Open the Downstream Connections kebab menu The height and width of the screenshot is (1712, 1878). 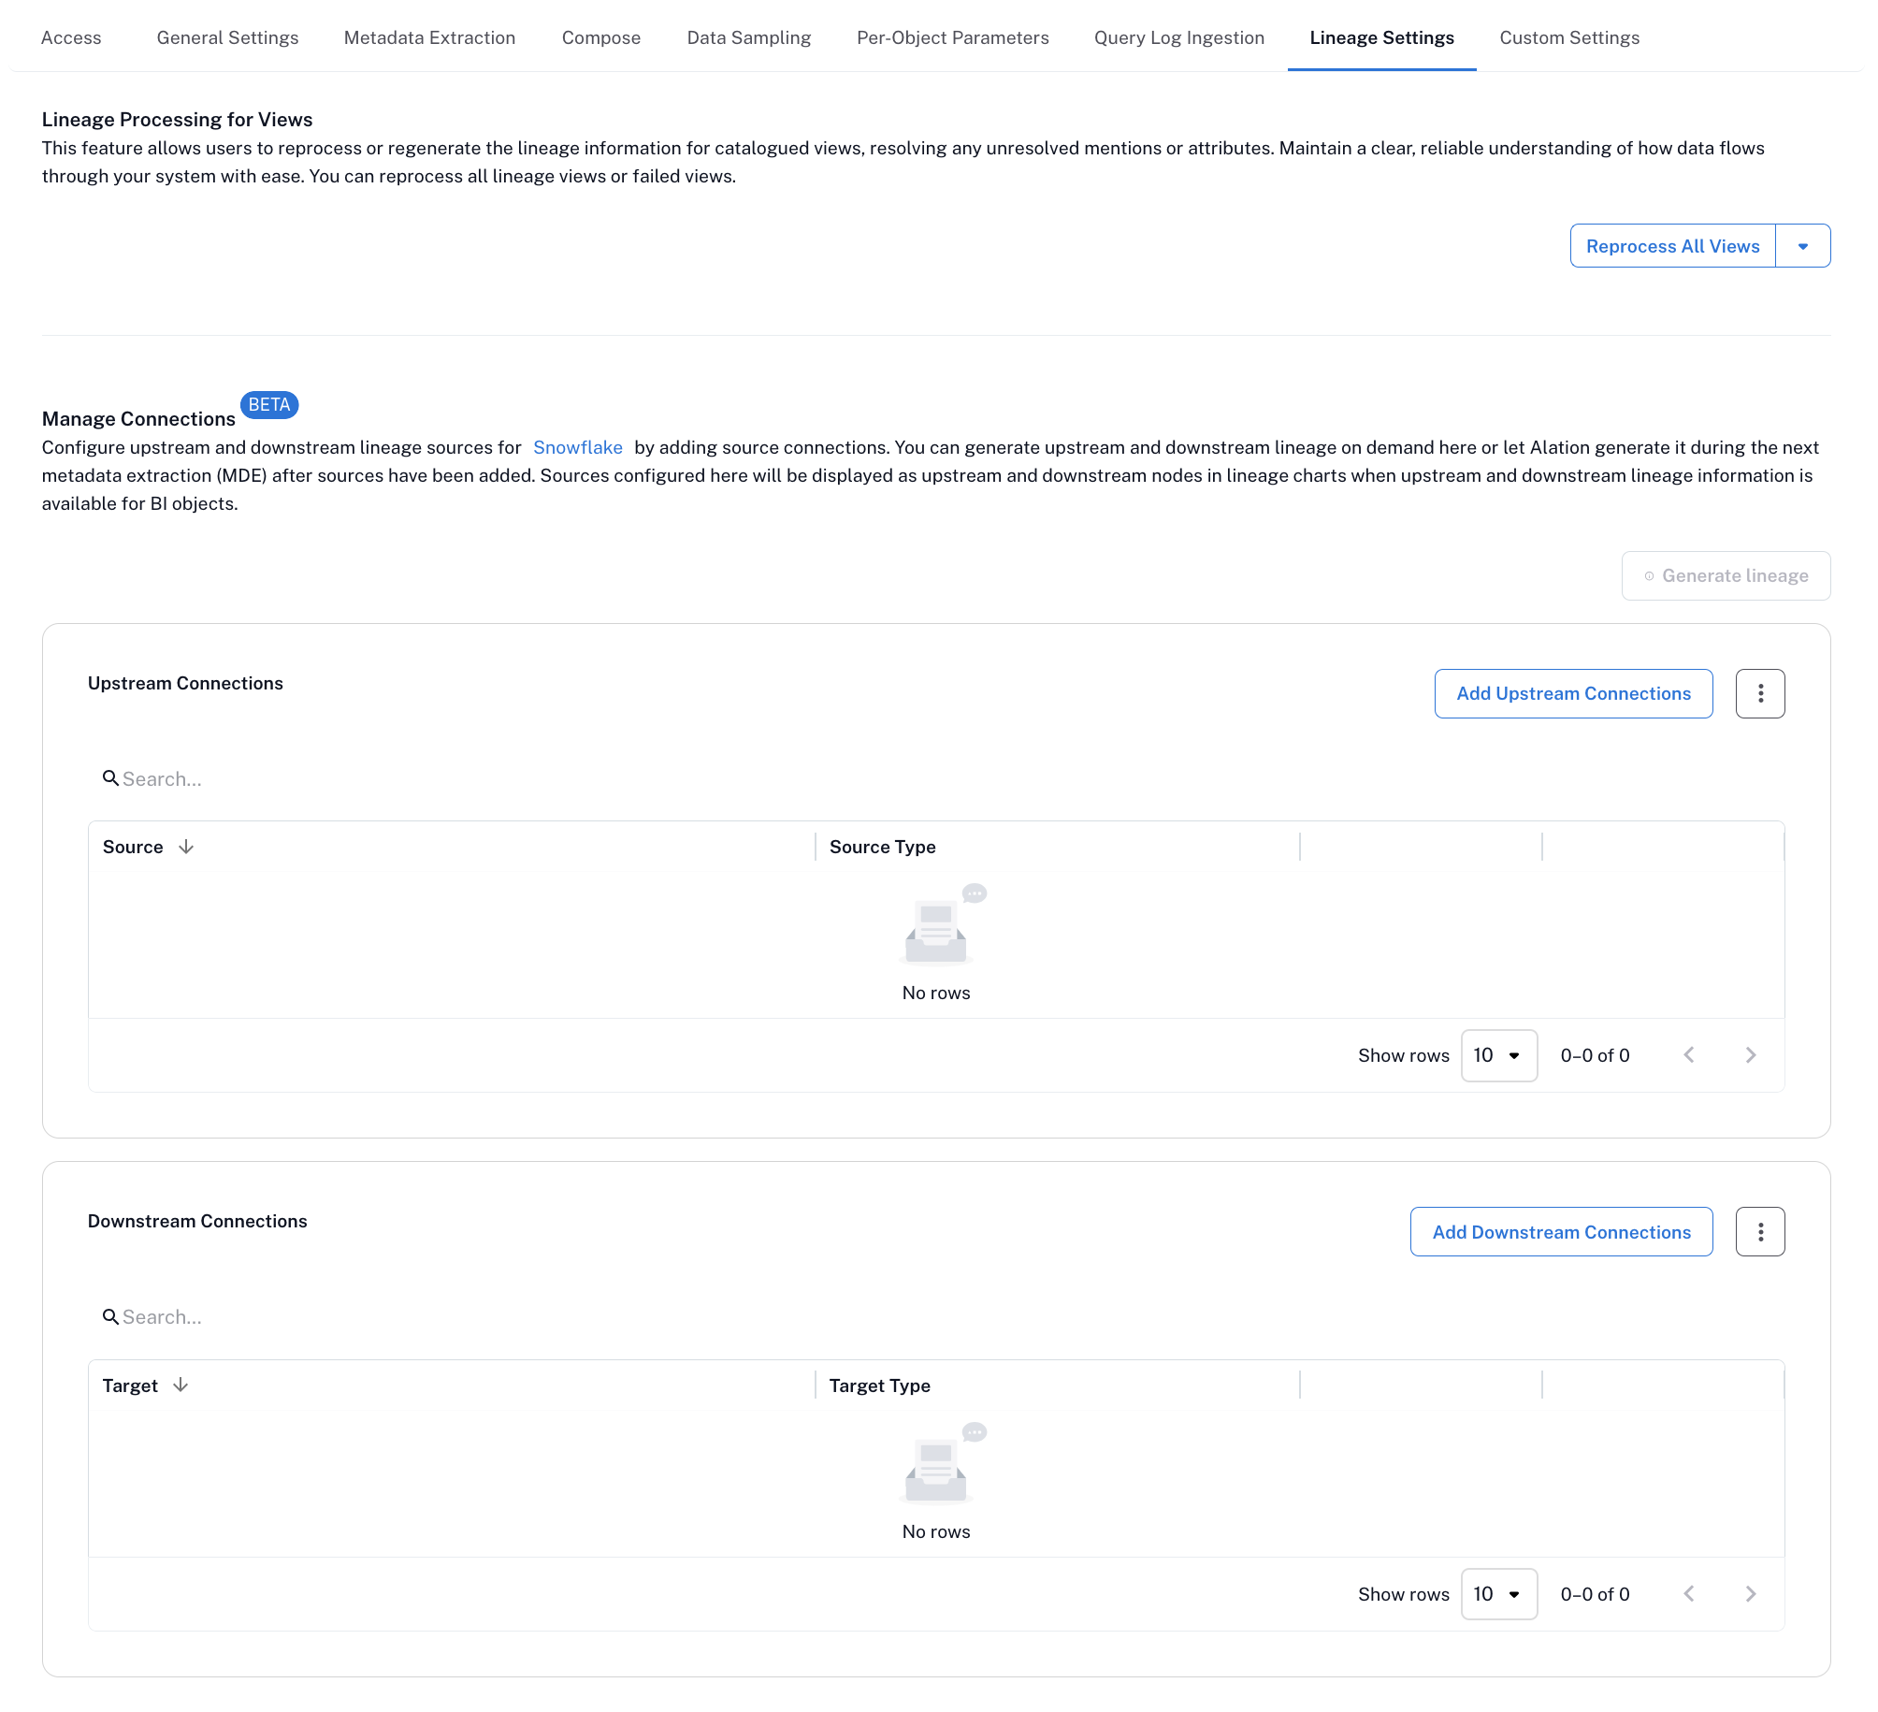pos(1759,1231)
